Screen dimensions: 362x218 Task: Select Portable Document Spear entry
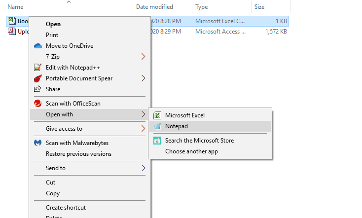coord(90,78)
